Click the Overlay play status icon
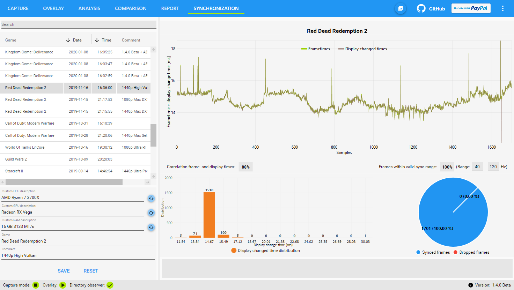The height and width of the screenshot is (290, 514). [x=63, y=285]
